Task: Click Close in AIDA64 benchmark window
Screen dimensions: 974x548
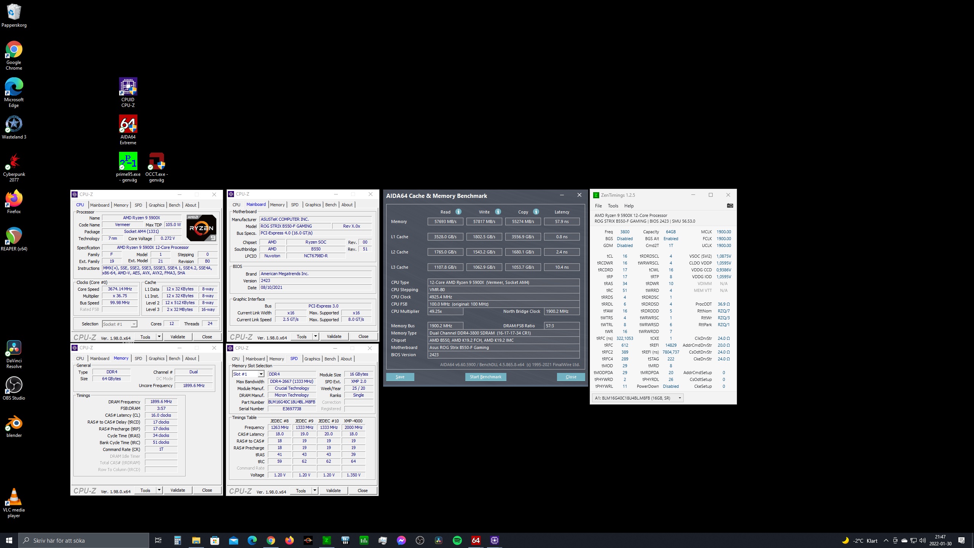Action: coord(571,377)
